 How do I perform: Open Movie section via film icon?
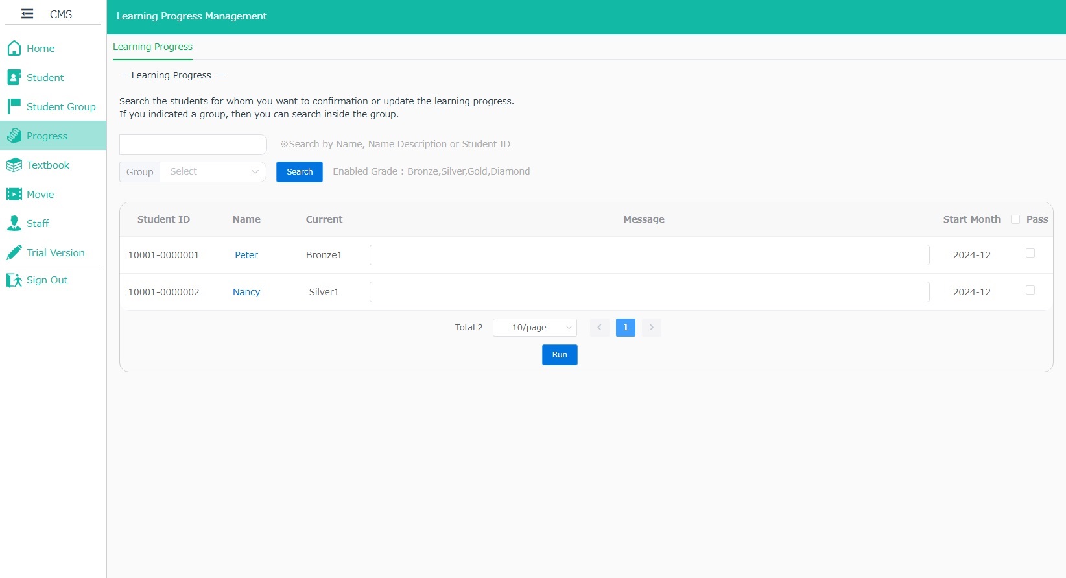(x=14, y=194)
